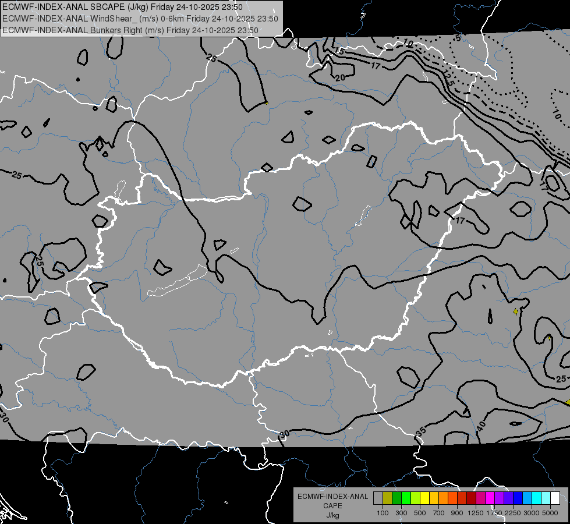The width and height of the screenshot is (570, 524).
Task: Select the olive swatch in CAPE legend
Action: (x=387, y=498)
